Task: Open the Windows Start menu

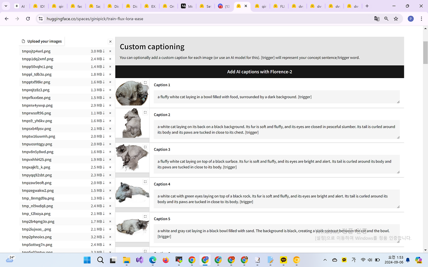Action: 87,260
